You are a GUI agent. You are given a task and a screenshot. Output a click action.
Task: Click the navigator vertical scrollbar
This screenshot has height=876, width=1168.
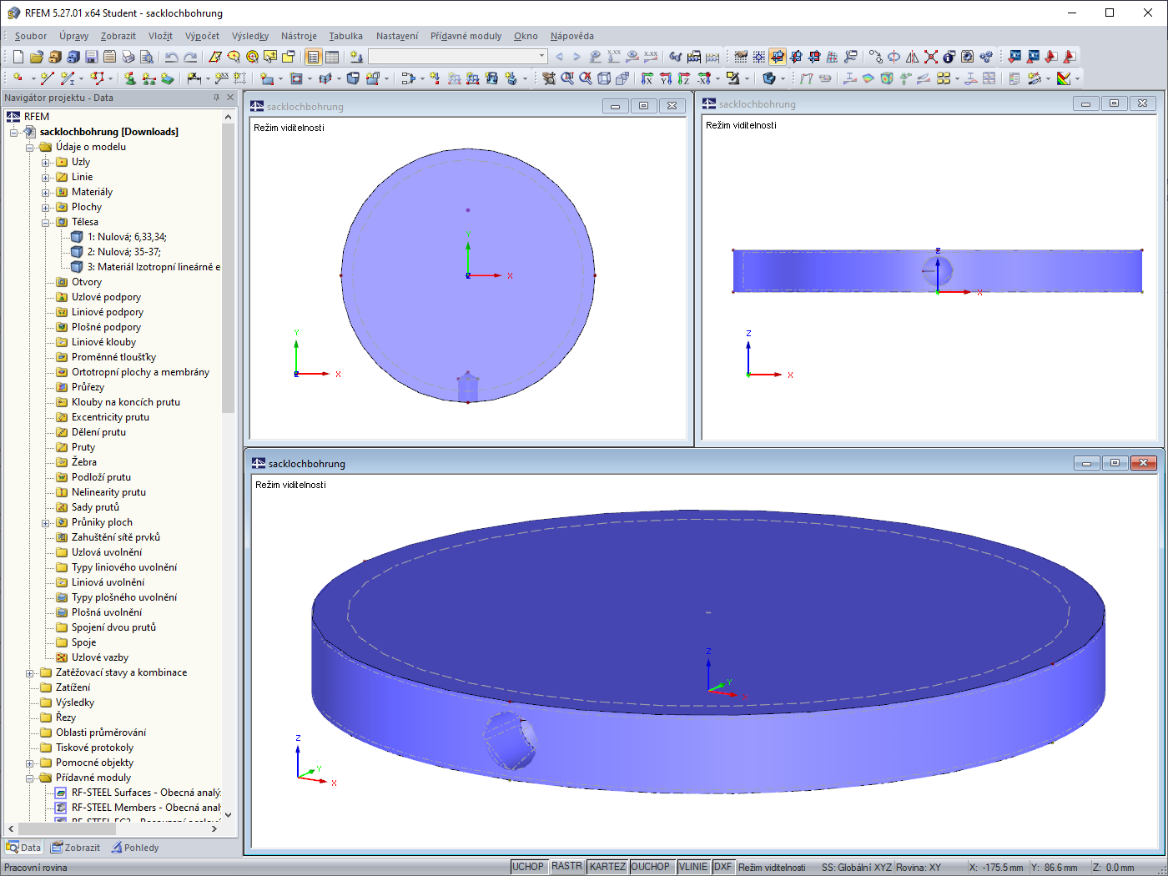[229, 267]
